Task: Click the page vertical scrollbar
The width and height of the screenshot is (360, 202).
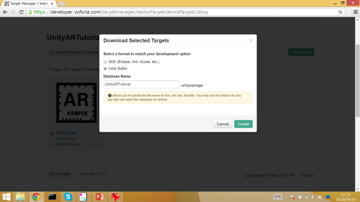Action: tap(357, 81)
